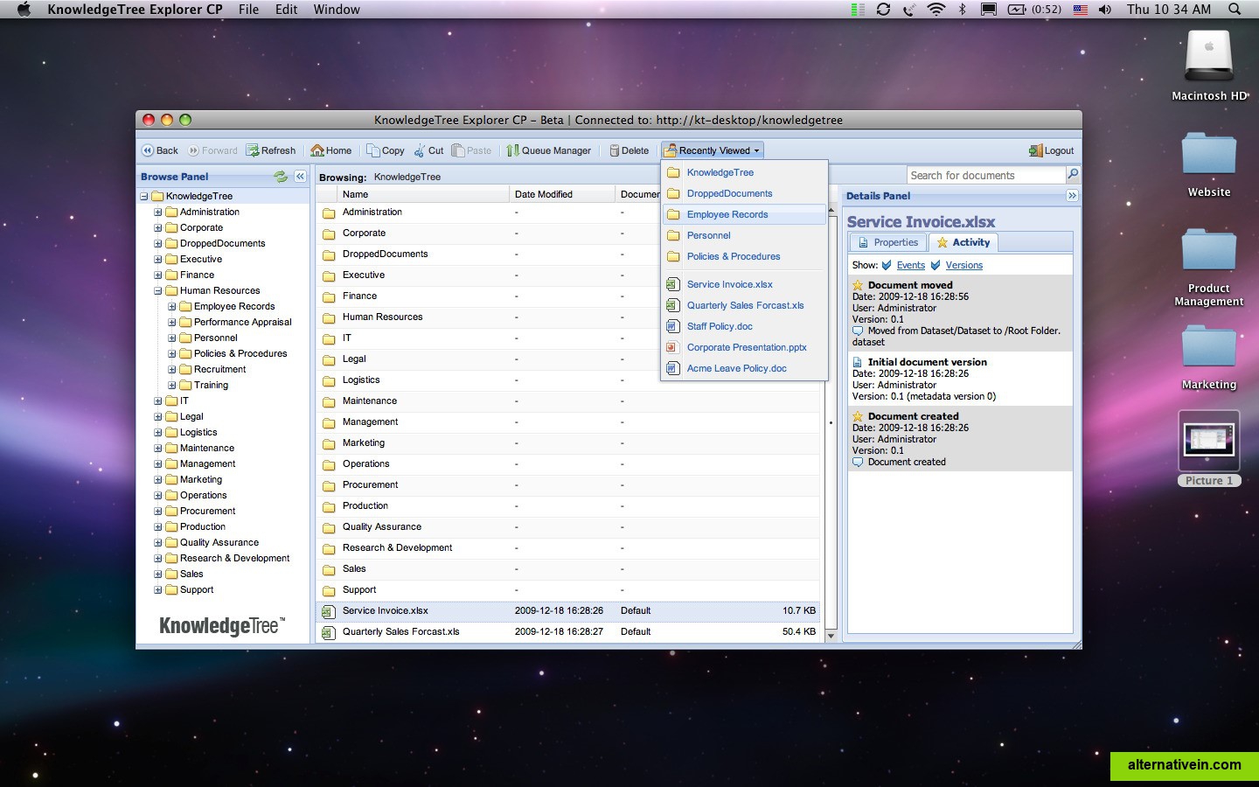Screen dimensions: 1259x787
Task: Select DroppedDocuments in Recently Viewed menu
Action: pos(745,193)
